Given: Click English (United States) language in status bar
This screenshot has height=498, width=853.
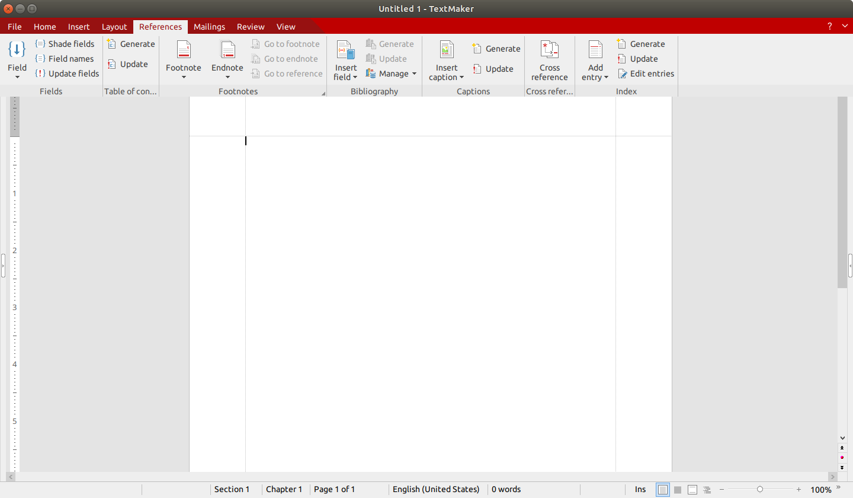Looking at the screenshot, I should 436,489.
